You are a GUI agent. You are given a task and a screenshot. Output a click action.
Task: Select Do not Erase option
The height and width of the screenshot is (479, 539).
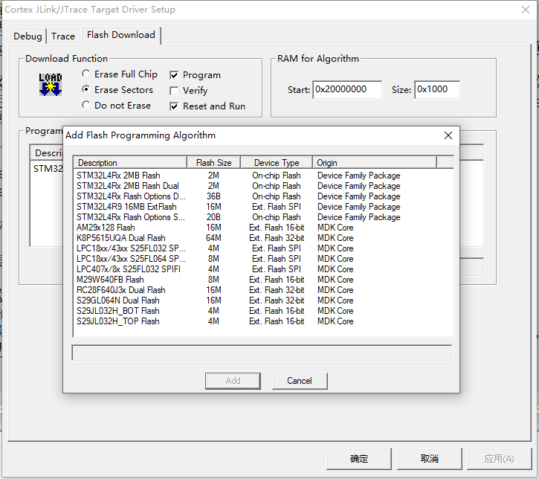pos(117,106)
